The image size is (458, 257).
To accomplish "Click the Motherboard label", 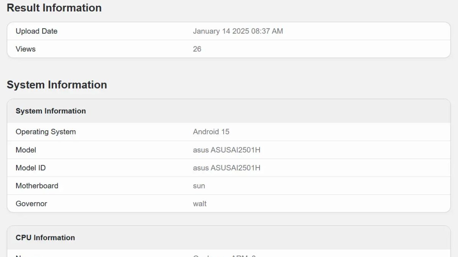I will click(x=37, y=186).
